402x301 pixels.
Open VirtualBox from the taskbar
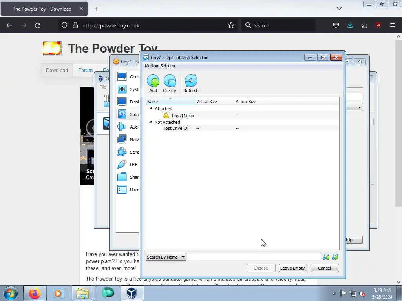coord(132,293)
